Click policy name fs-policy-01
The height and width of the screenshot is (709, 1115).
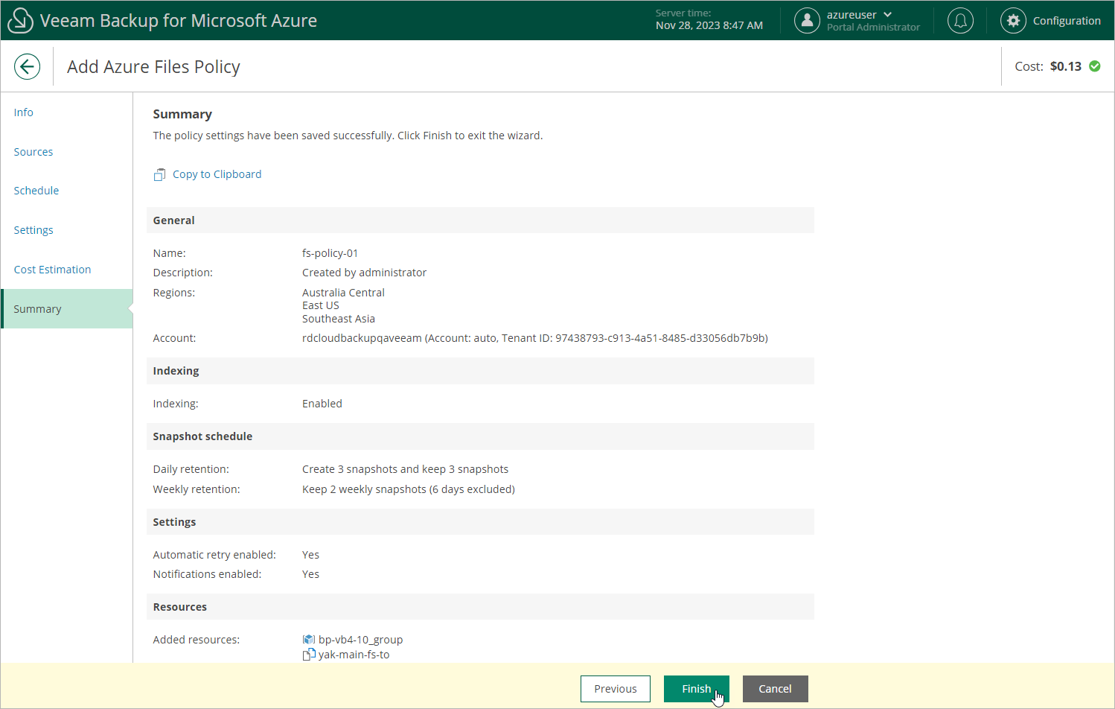(x=330, y=253)
